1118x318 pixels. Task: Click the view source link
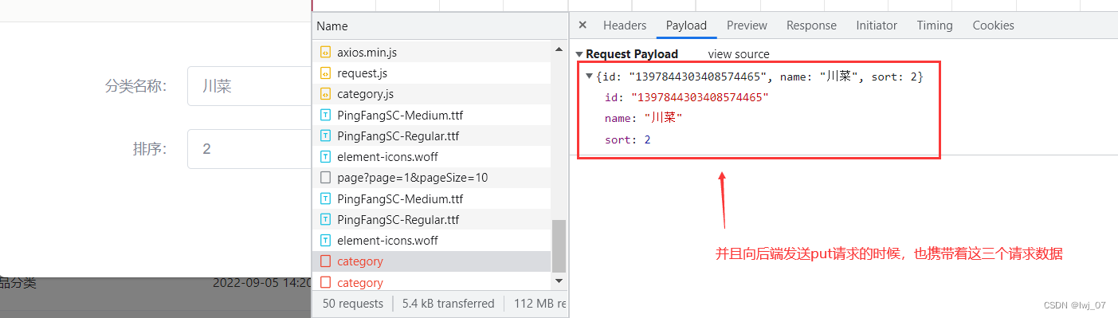tap(739, 54)
